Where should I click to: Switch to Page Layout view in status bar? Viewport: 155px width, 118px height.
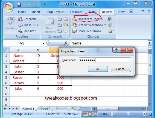point(90,114)
